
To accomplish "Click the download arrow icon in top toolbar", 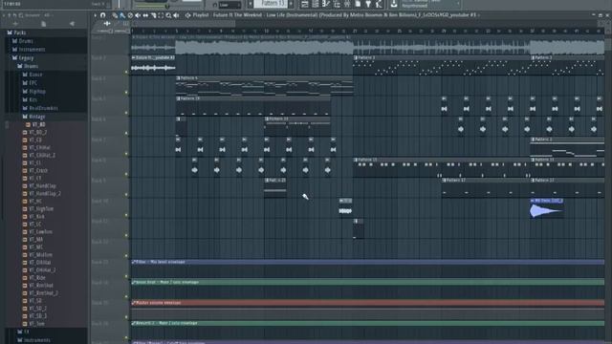I will (x=394, y=4).
